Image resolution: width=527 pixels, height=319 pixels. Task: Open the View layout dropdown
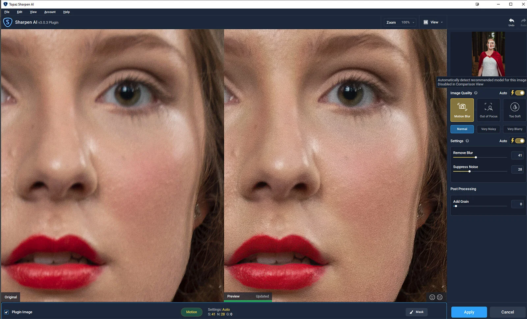(433, 22)
